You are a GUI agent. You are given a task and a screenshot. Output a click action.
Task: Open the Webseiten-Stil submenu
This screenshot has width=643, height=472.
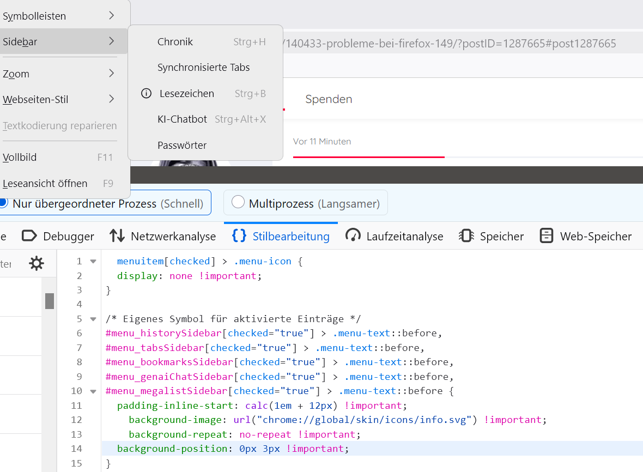(112, 99)
